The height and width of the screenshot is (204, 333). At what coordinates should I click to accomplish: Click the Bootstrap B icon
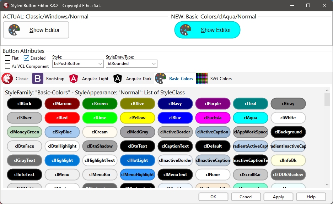pos(38,79)
